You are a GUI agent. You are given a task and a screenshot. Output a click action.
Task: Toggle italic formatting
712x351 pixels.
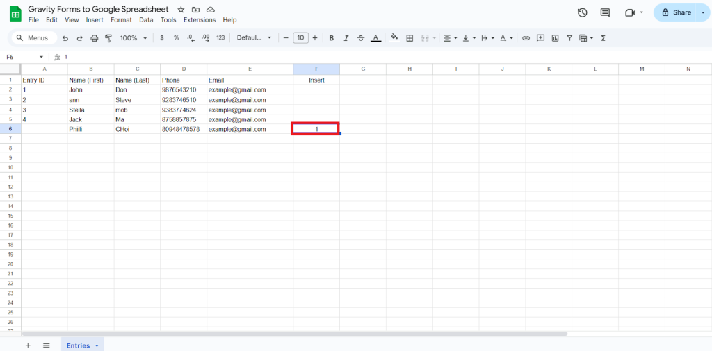(x=346, y=38)
